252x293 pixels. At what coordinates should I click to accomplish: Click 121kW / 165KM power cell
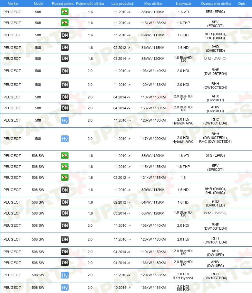(153, 178)
